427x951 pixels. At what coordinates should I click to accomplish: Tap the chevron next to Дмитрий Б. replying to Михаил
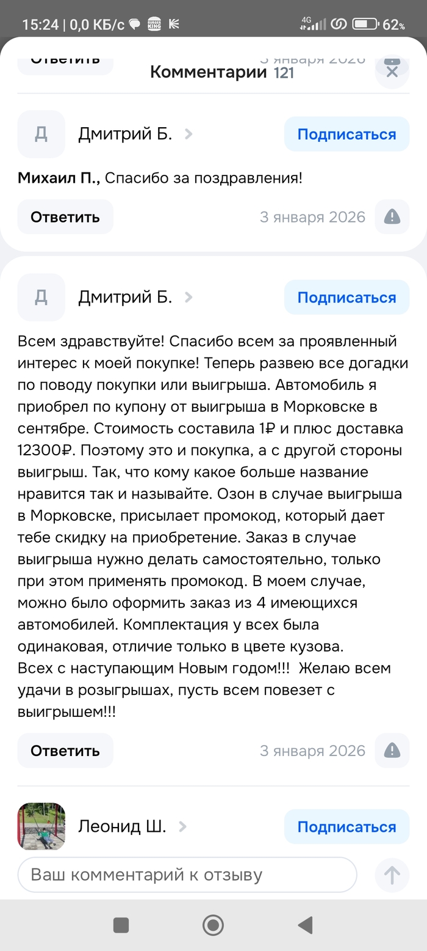pyautogui.click(x=188, y=134)
